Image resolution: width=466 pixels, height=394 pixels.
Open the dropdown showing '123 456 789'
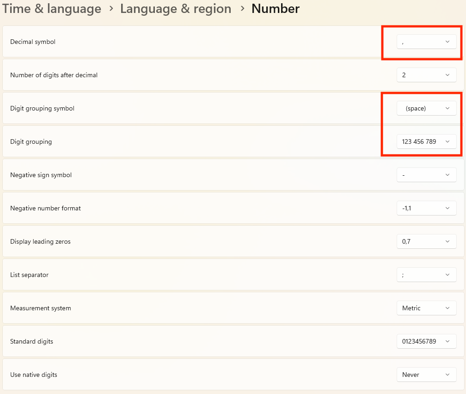426,142
